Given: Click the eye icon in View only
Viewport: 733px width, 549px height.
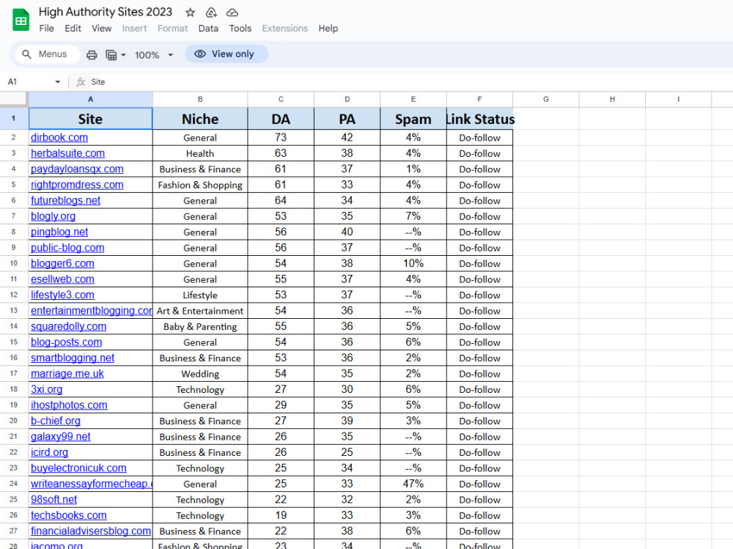Looking at the screenshot, I should (200, 54).
